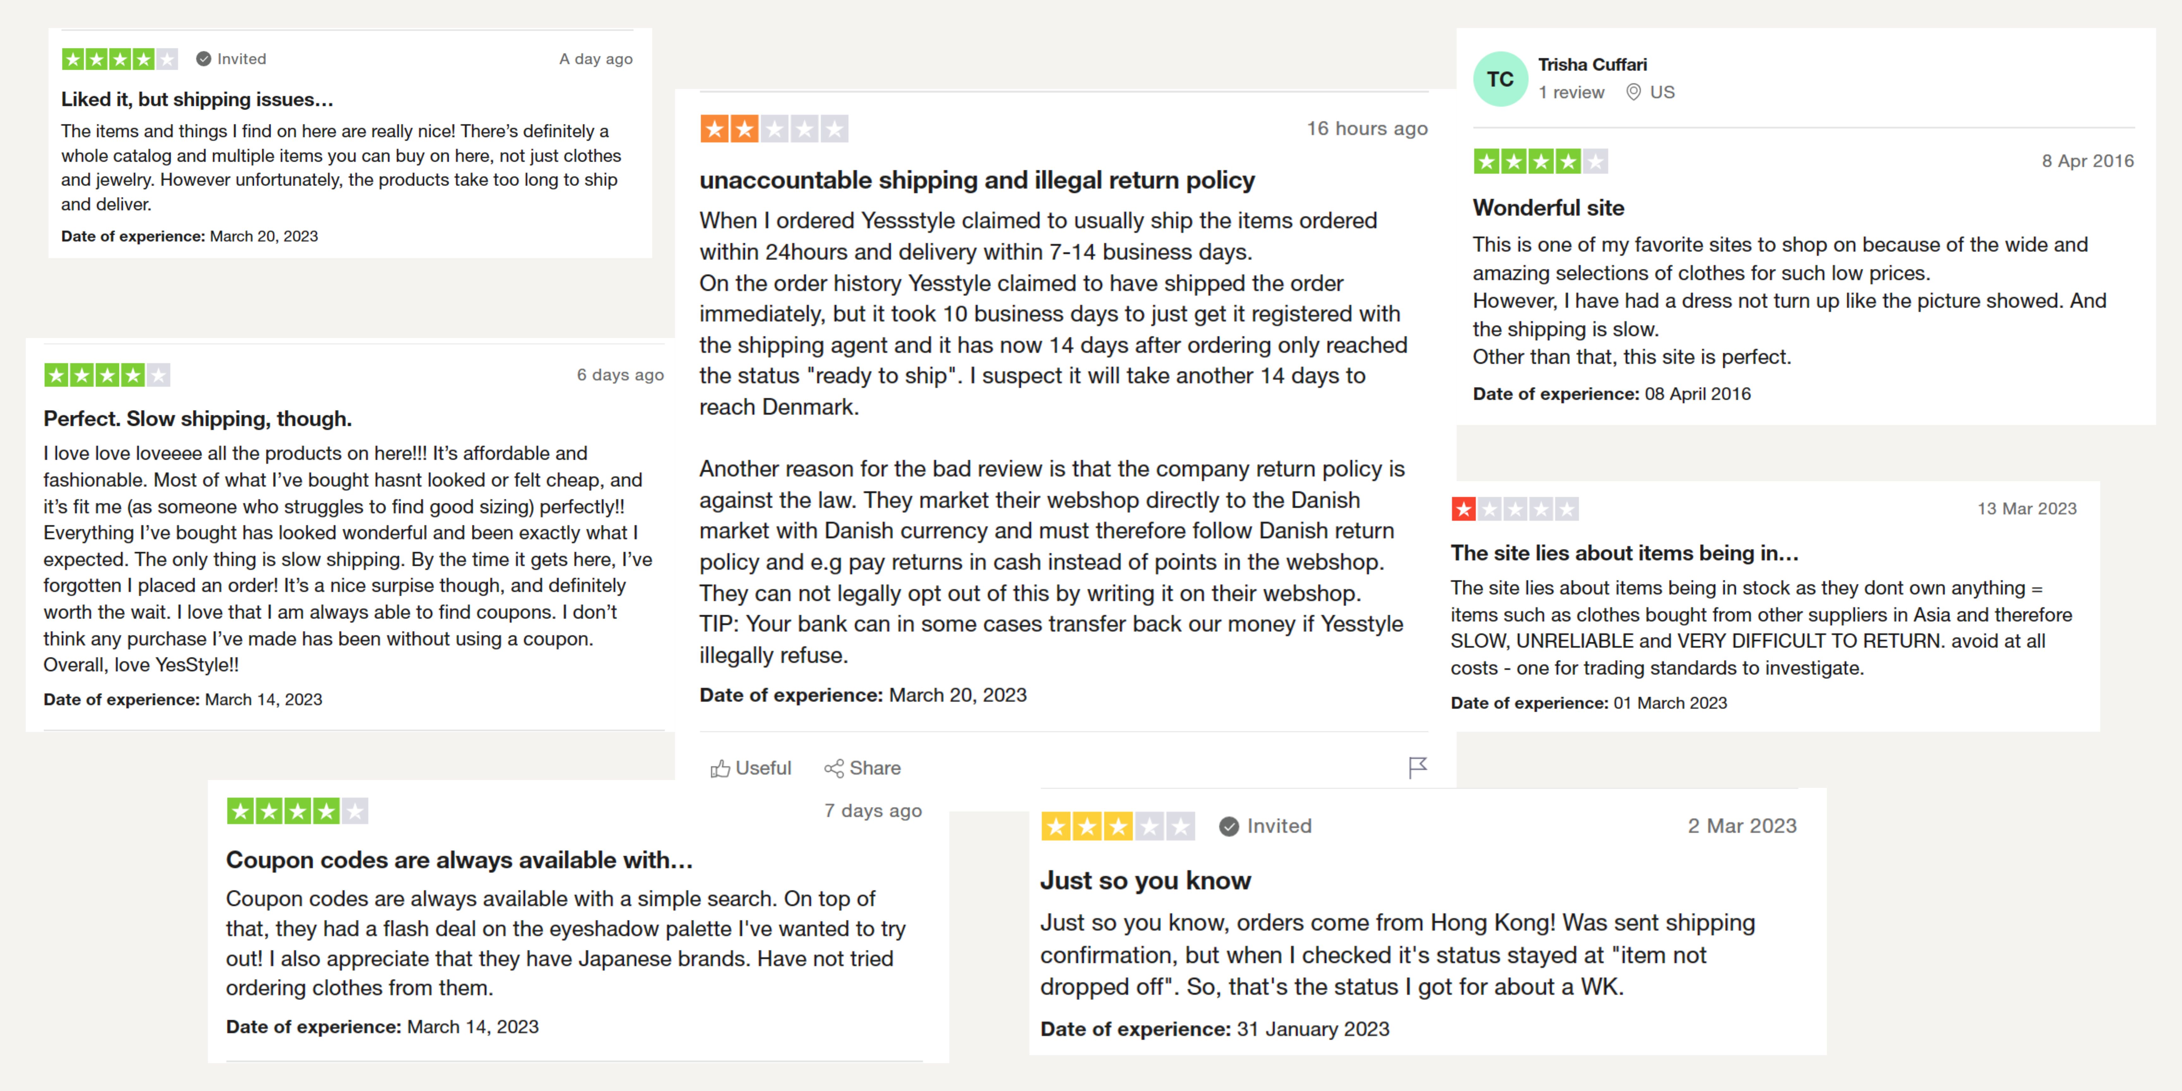This screenshot has width=2182, height=1091.
Task: Click the Useful thumbs-up icon
Action: pyautogui.click(x=720, y=768)
